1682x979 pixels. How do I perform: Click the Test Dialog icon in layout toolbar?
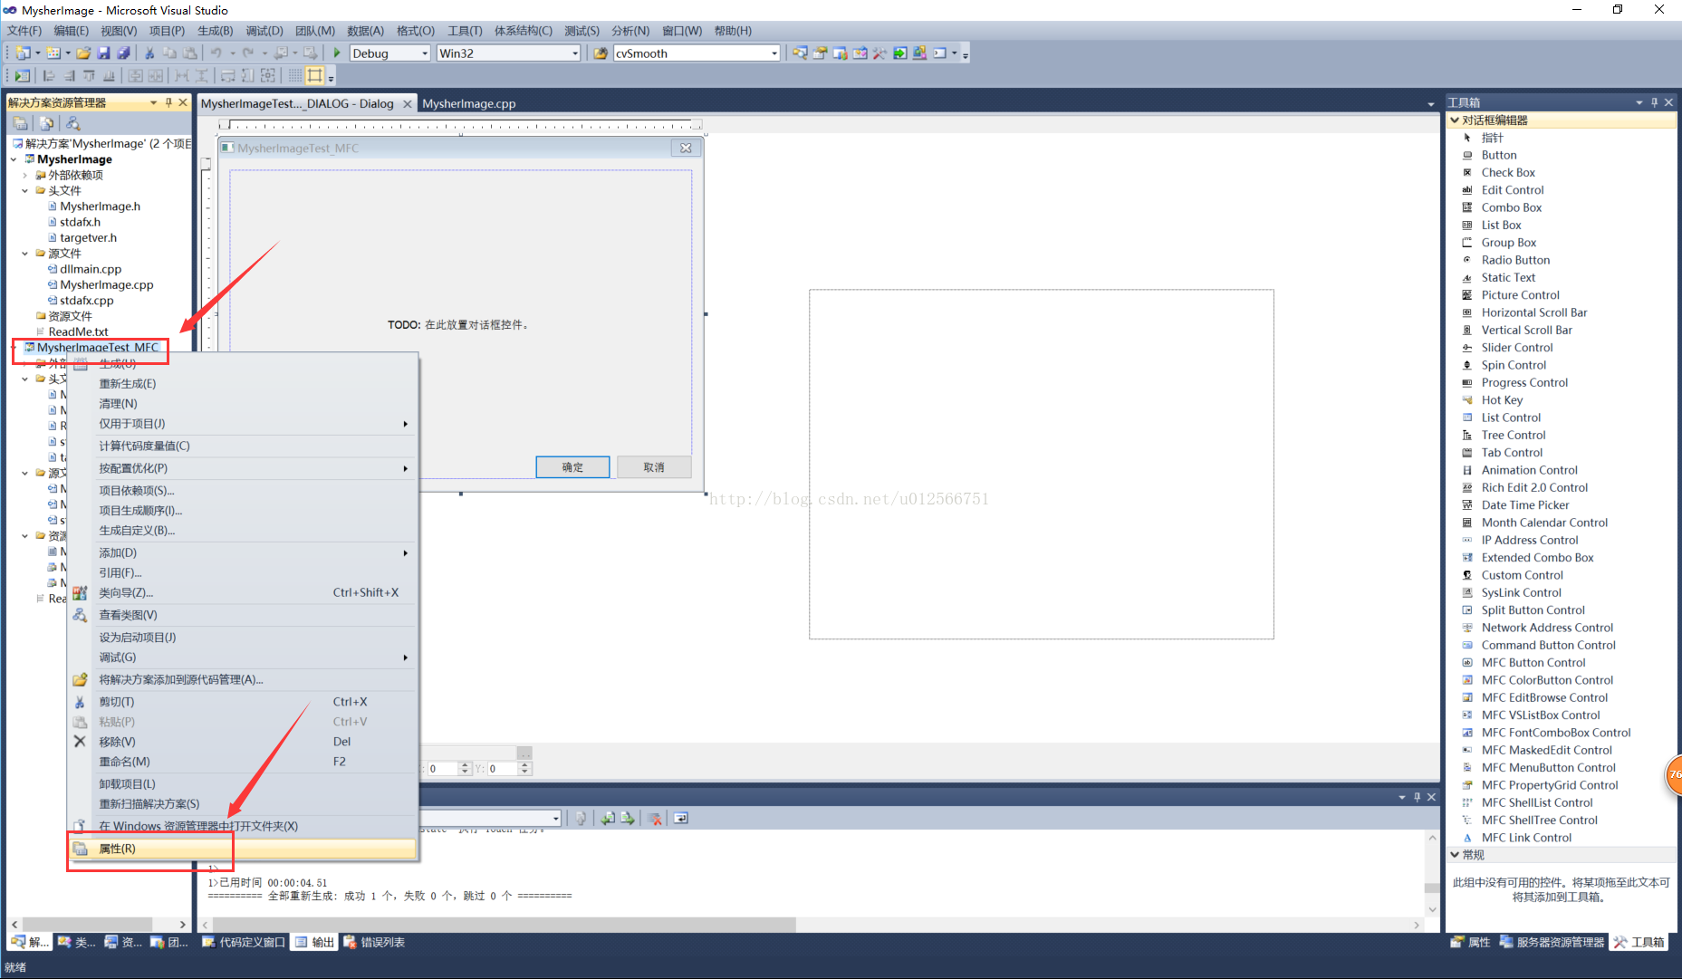coord(23,76)
